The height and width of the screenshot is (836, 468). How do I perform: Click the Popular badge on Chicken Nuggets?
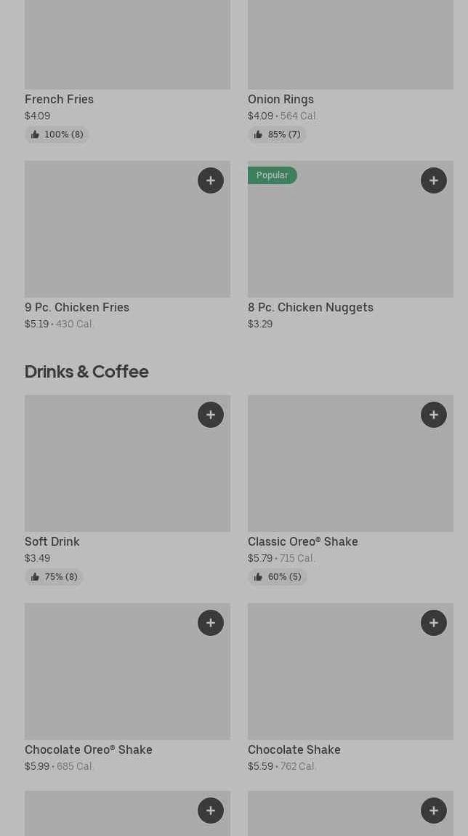point(272,175)
